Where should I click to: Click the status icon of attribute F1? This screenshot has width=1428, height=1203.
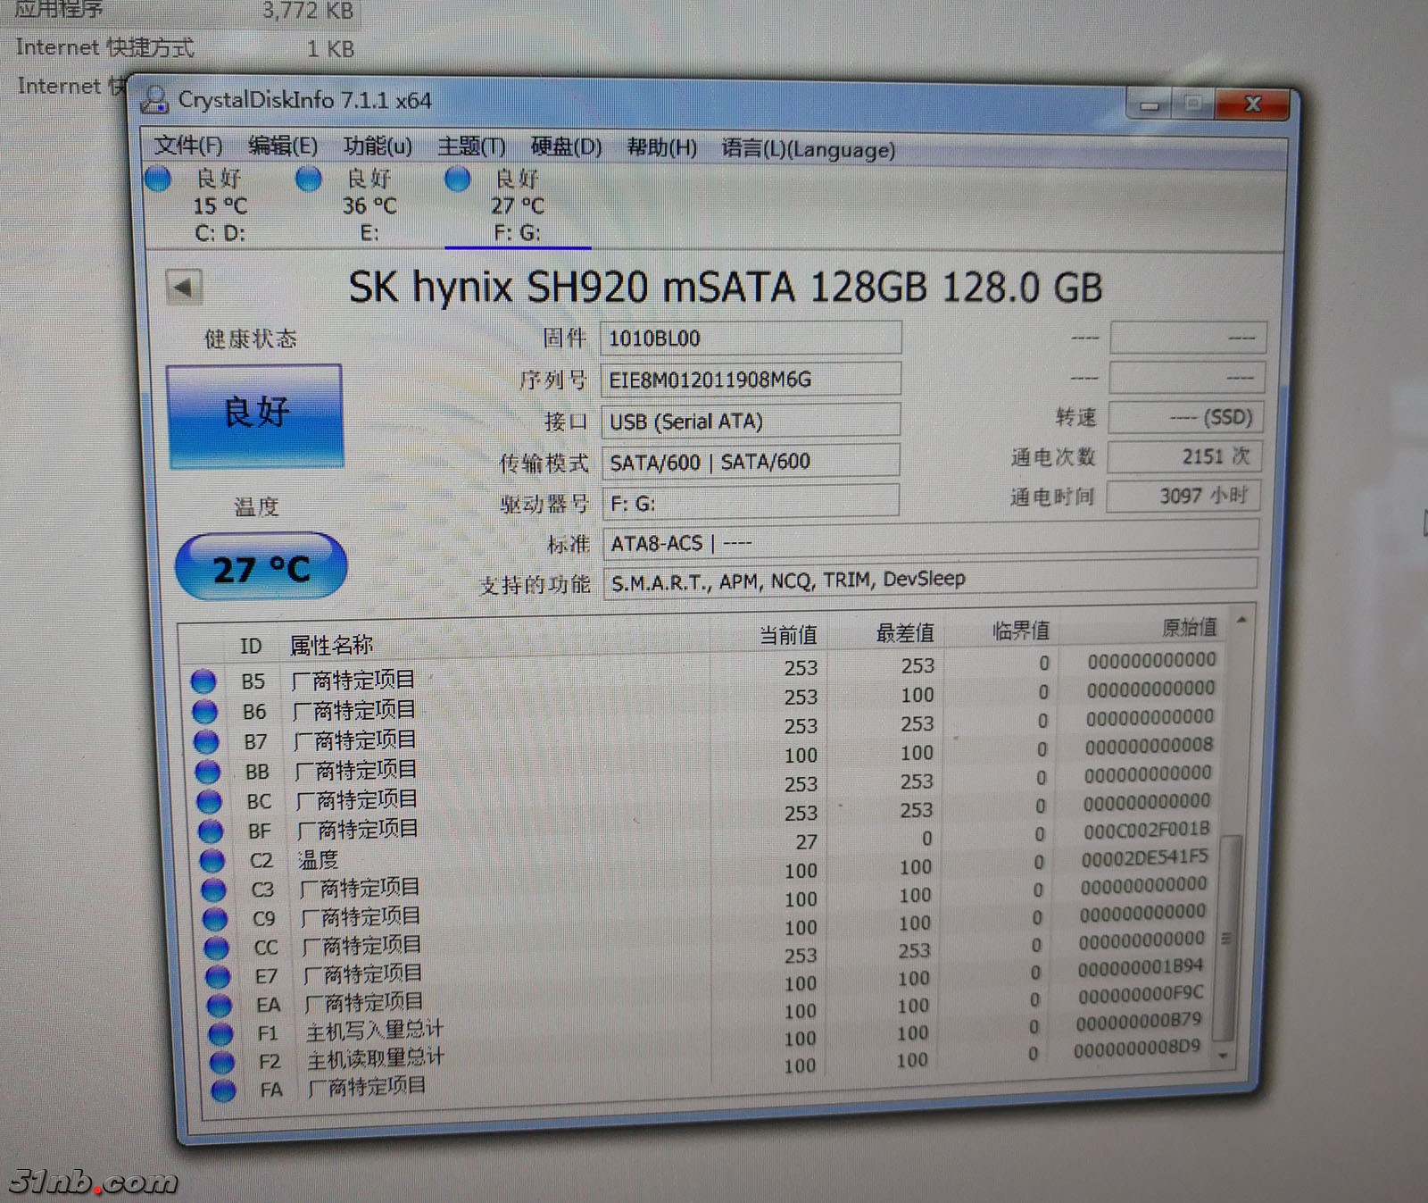pos(220,1034)
